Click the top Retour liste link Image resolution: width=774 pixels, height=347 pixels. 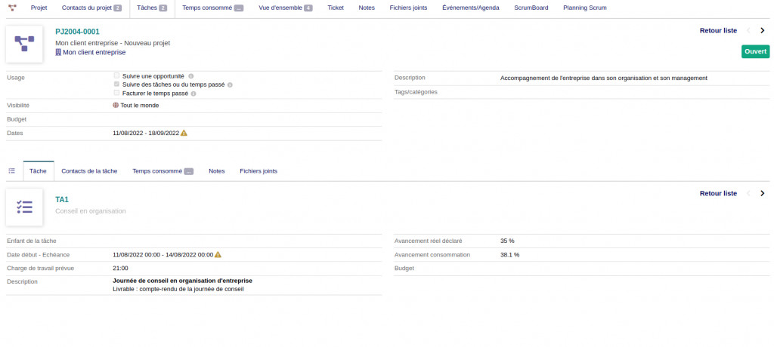(x=718, y=31)
